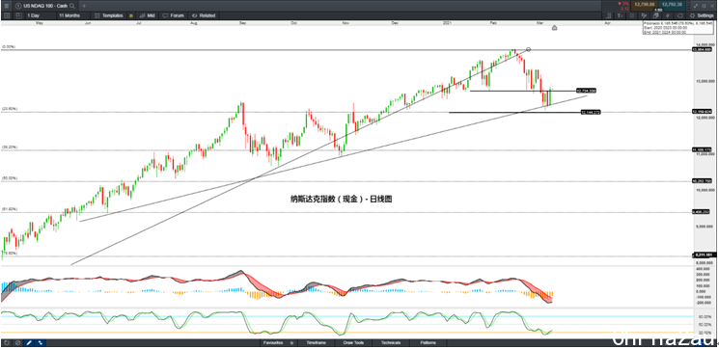Image resolution: width=719 pixels, height=349 pixels.
Task: Click the crosshair pin icon
Action: tap(668, 15)
